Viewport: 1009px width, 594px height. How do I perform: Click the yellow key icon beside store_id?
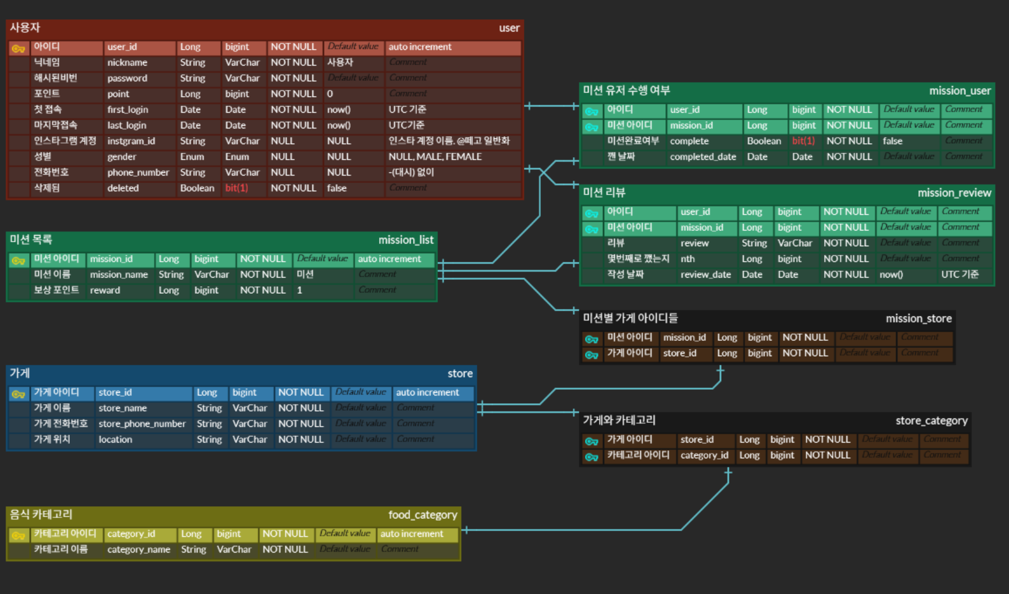pyautogui.click(x=18, y=394)
